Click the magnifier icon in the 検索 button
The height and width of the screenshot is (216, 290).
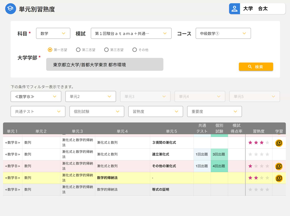(250, 67)
